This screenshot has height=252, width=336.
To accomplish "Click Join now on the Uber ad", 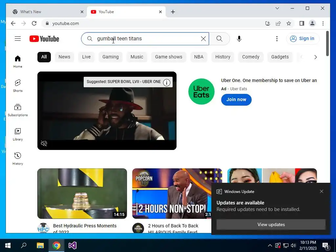I will point(236,99).
